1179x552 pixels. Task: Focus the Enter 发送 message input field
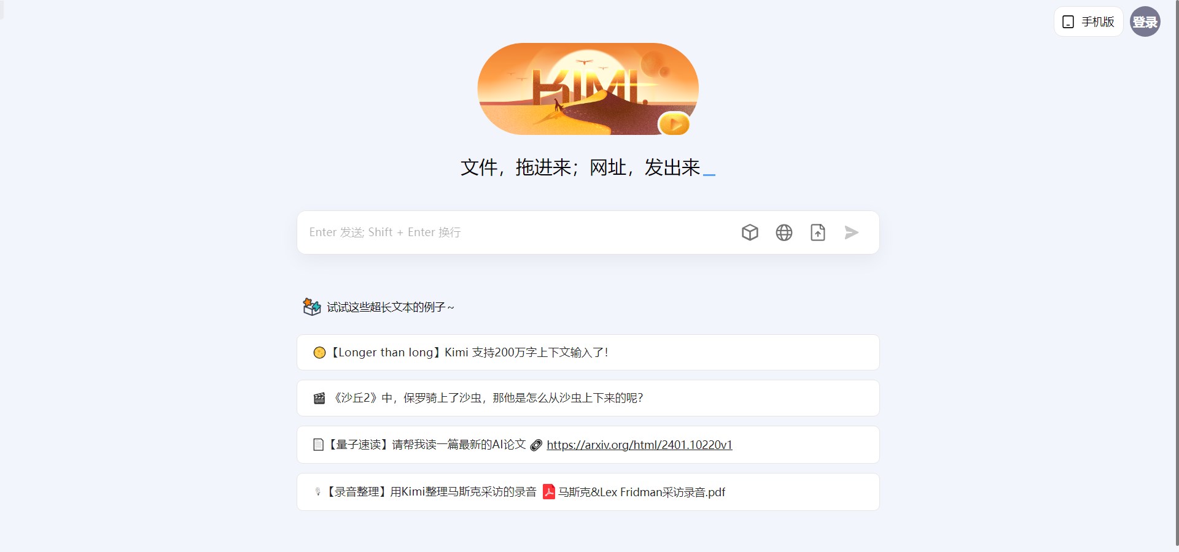coord(519,232)
